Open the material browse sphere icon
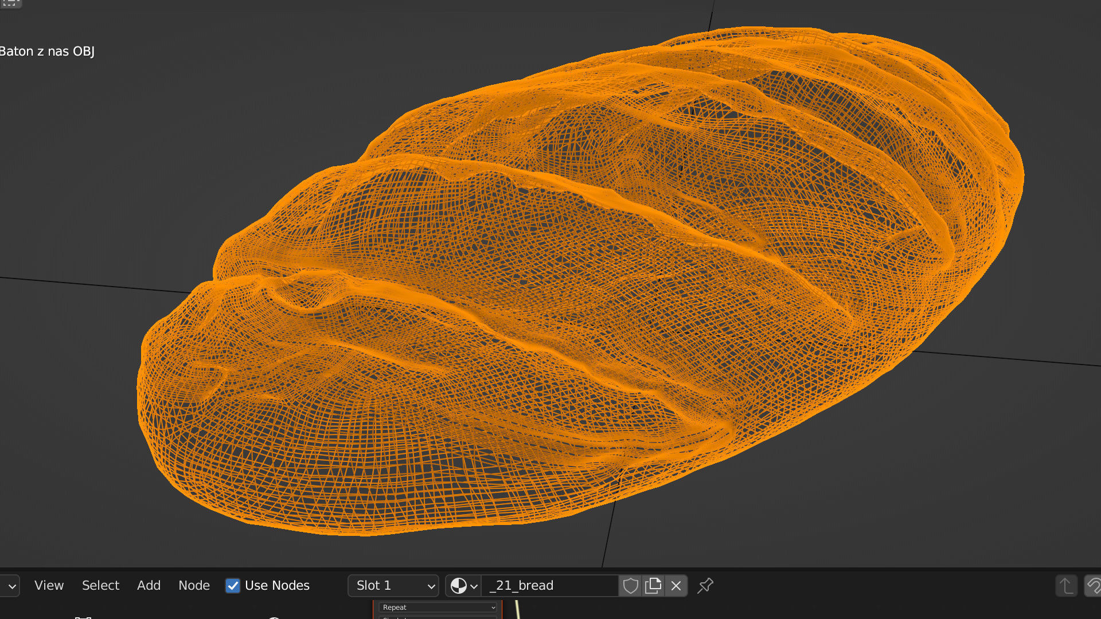 (x=463, y=586)
